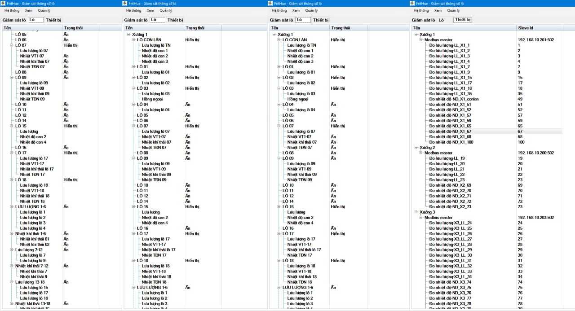Collapse Modbus master 192.168.10.200:502 node
Image resolution: width=575 pixels, height=311 pixels.
[421, 153]
